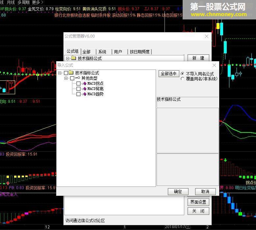The width and height of the screenshot is (256, 230).
Task: Click the 金死叉价: 8.79 indicator text
Action: pyautogui.click(x=41, y=9)
